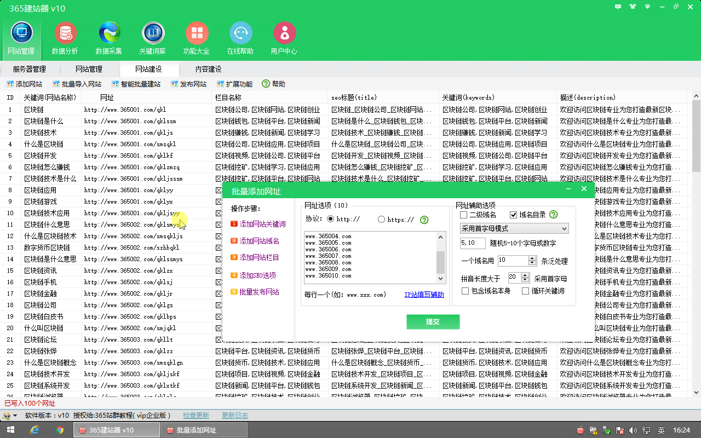Click the network icon in system tray
This screenshot has width=701, height=438.
647,430
